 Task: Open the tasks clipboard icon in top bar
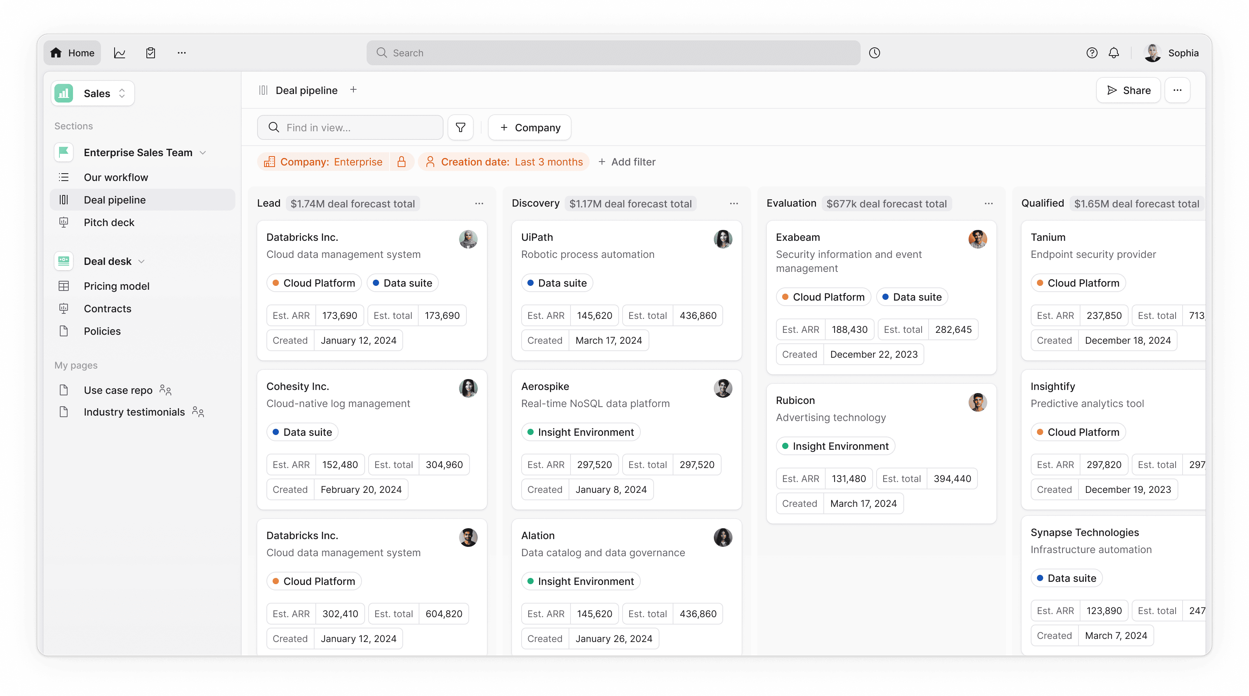[151, 53]
